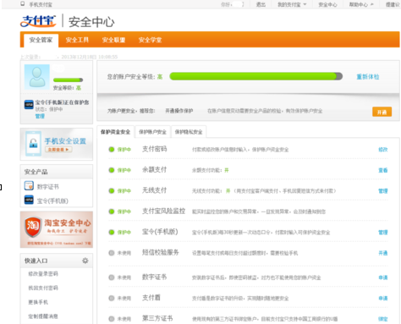Click 修改 link for 支付密码
Image resolution: width=401 pixels, height=324 pixels.
(383, 150)
